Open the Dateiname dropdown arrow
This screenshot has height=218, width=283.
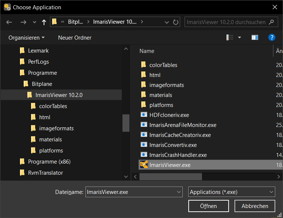pyautogui.click(x=179, y=192)
